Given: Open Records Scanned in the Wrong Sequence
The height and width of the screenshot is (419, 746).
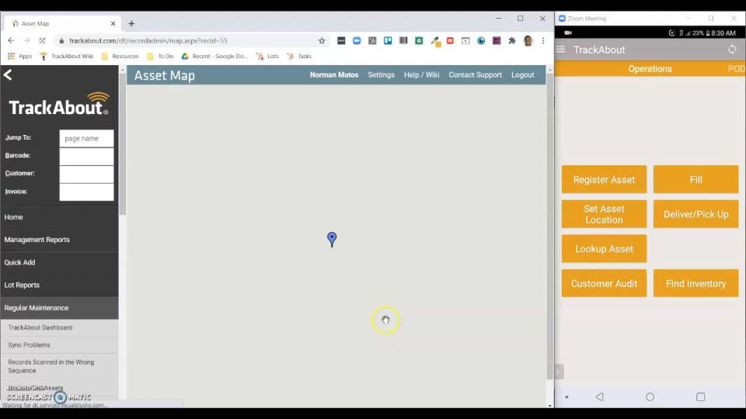Looking at the screenshot, I should [51, 366].
